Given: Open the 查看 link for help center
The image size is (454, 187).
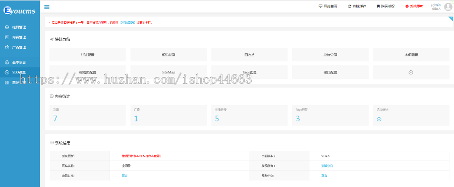Looking at the screenshot, I should [324, 175].
